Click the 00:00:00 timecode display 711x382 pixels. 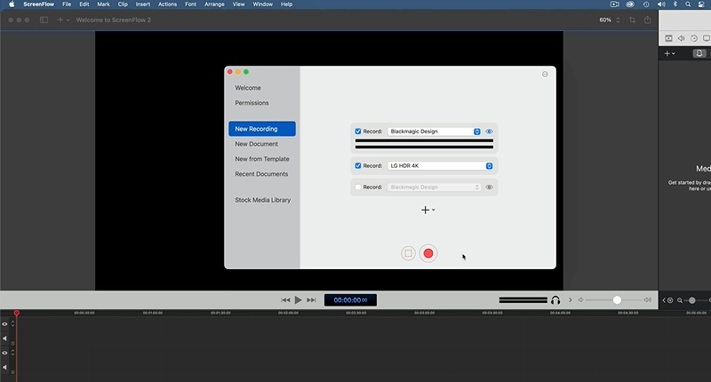pyautogui.click(x=350, y=300)
